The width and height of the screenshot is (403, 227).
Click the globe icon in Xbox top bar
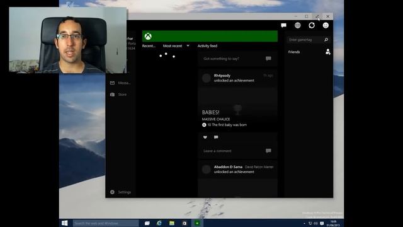click(x=298, y=25)
